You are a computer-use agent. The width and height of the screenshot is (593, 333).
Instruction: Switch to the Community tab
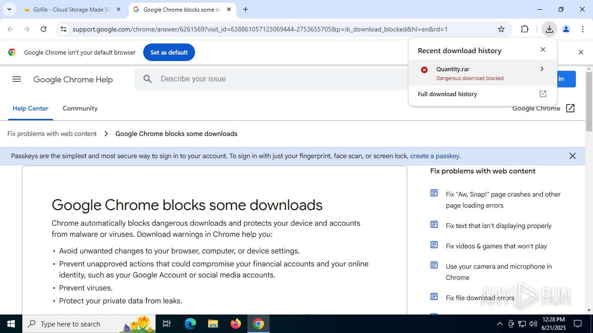[80, 108]
